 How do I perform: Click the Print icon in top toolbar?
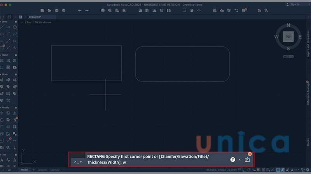(x=103, y=10)
